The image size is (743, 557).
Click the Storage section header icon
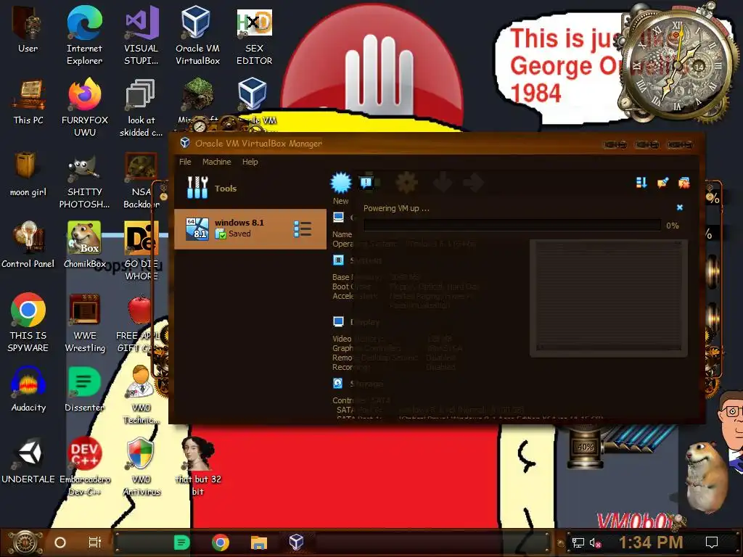338,383
